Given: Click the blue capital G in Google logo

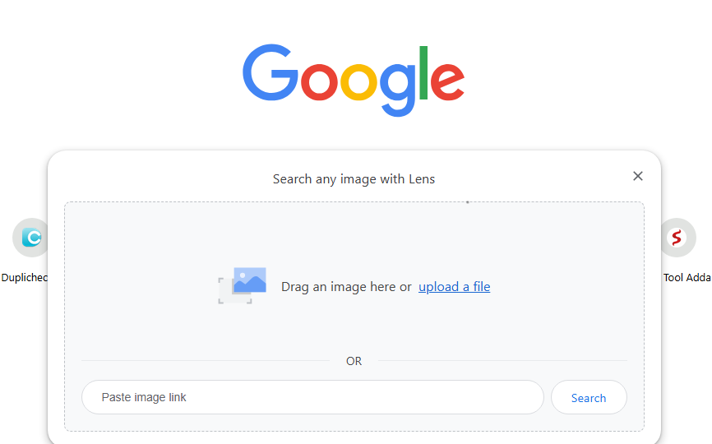Looking at the screenshot, I should [270, 74].
